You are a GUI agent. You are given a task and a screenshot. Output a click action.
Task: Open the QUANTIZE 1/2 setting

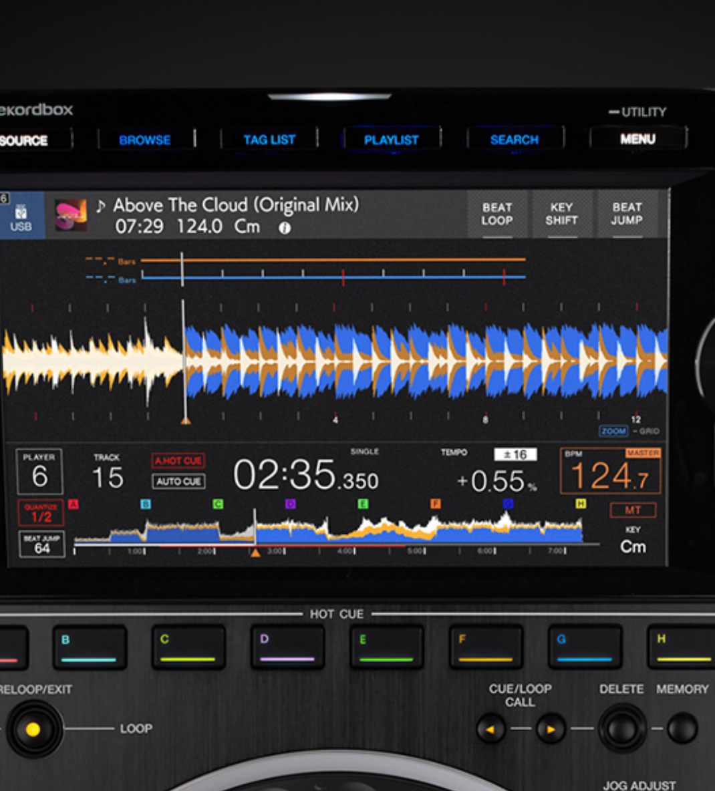tap(41, 512)
